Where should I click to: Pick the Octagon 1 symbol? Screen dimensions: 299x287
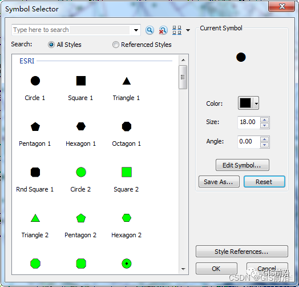coord(127,126)
